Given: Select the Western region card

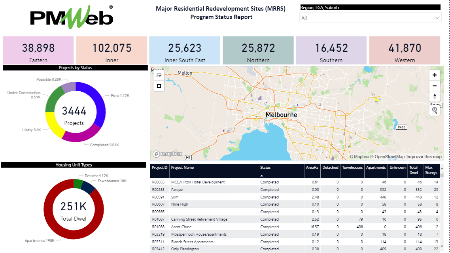Looking at the screenshot, I should point(405,50).
